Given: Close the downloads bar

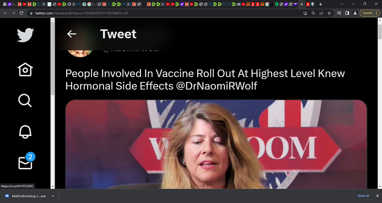Looking at the screenshot, I should click(378, 196).
